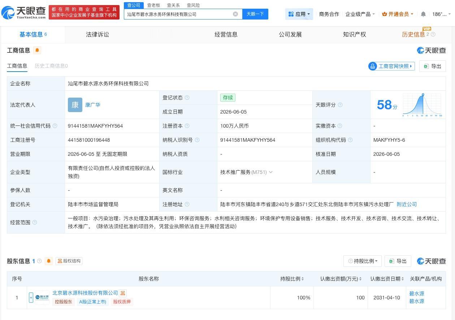Switch to 查风险 search tab

tap(193, 5)
